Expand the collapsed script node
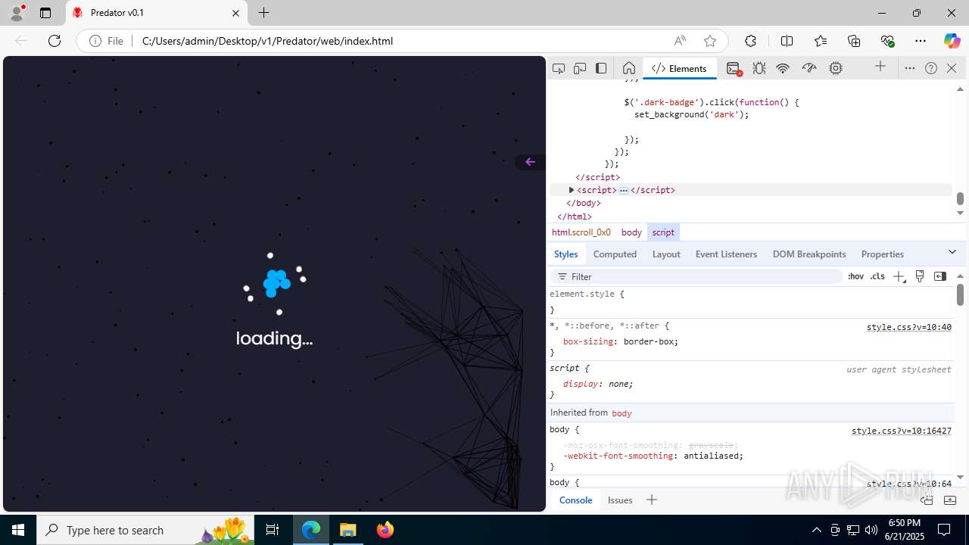969x545 pixels. (572, 190)
